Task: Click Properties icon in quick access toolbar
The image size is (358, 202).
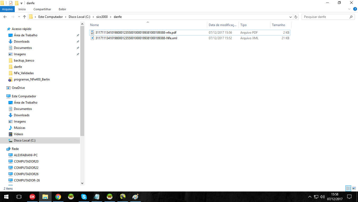Action: 11,3
